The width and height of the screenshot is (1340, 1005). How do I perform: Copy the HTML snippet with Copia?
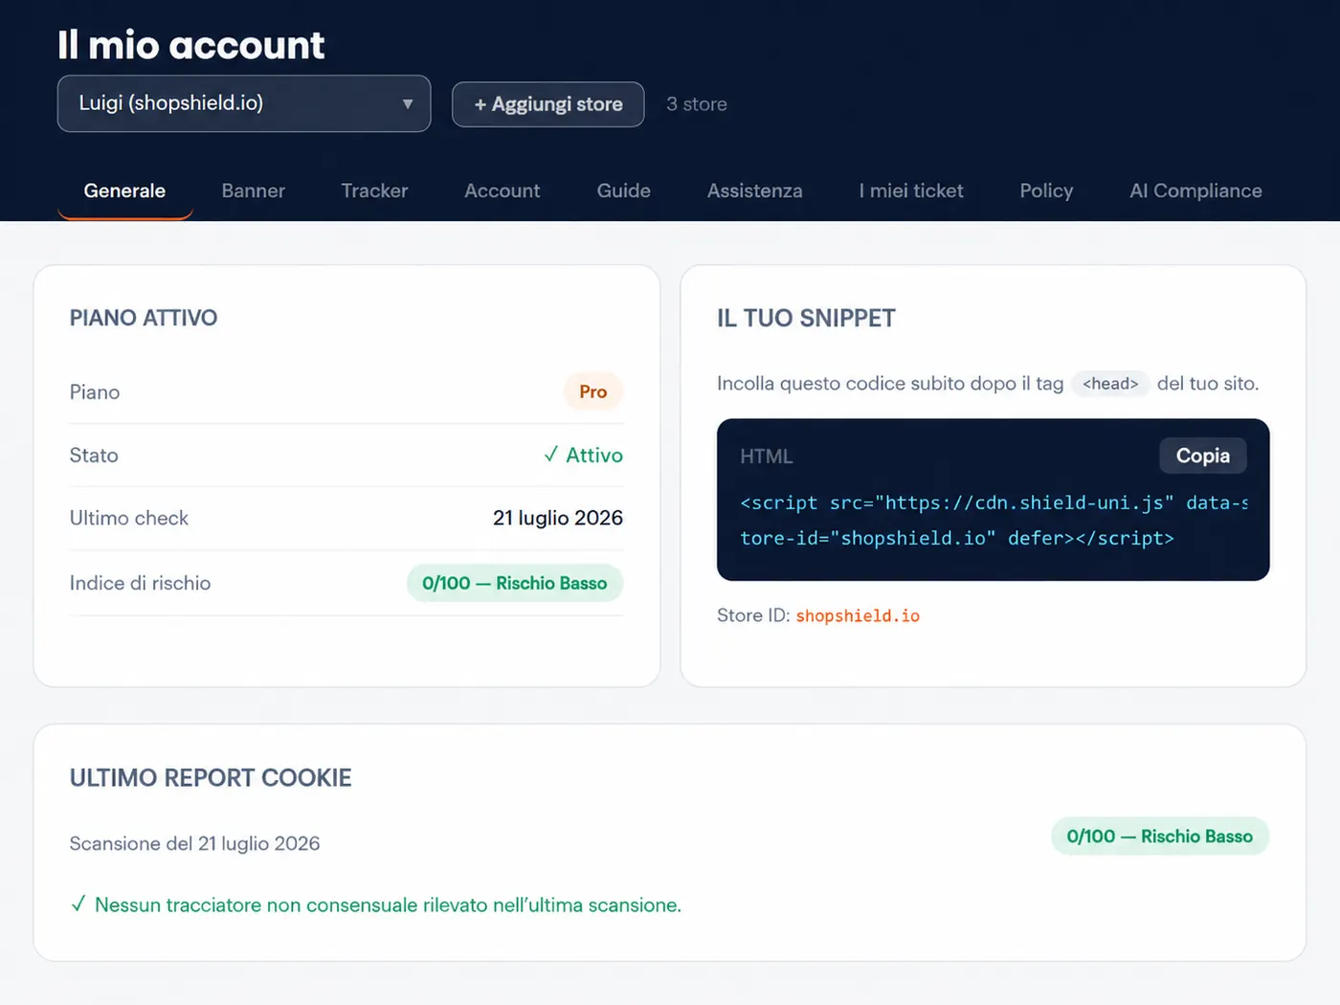point(1203,456)
